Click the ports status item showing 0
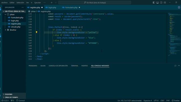181x102 pixels. tap(12, 101)
